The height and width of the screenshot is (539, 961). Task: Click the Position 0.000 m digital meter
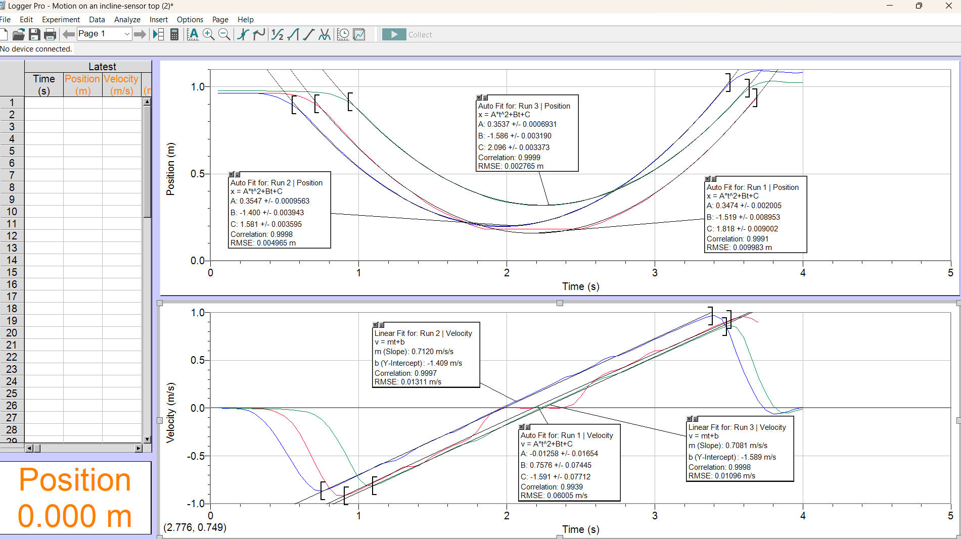pos(75,498)
